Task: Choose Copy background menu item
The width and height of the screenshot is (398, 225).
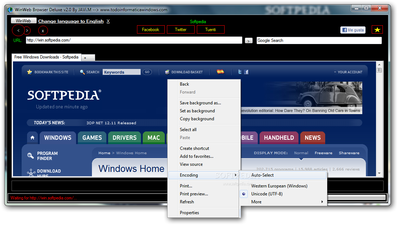Action: tap(204, 119)
